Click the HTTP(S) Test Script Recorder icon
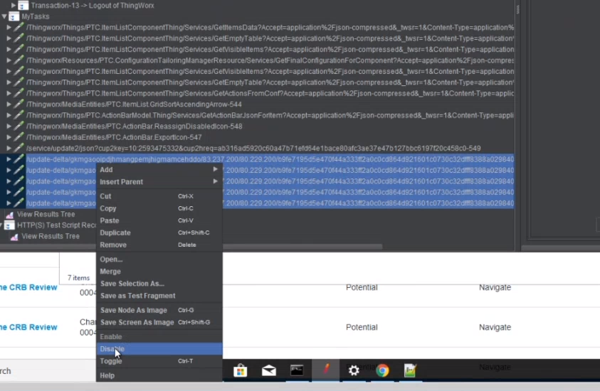This screenshot has width=600, height=391. tap(9, 225)
